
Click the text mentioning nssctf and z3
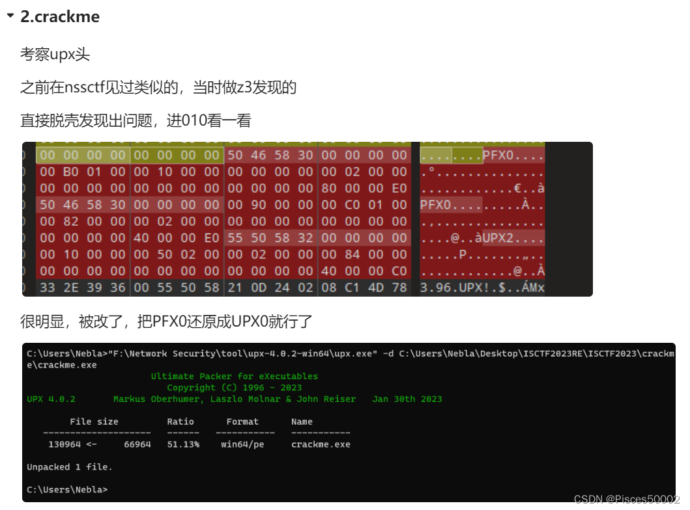pyautogui.click(x=156, y=87)
